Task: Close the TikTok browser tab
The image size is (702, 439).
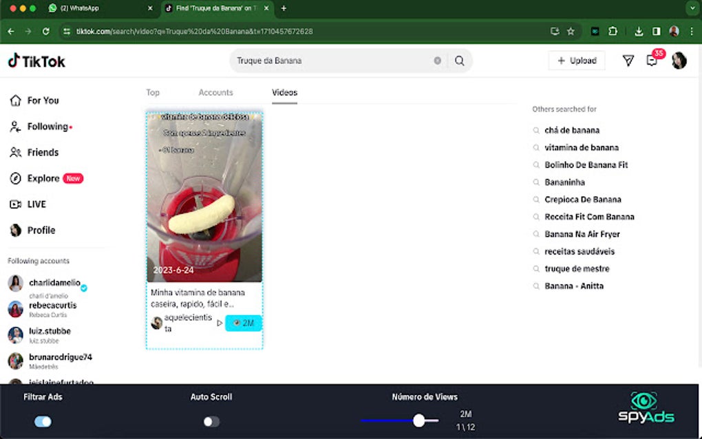Action: [x=266, y=8]
